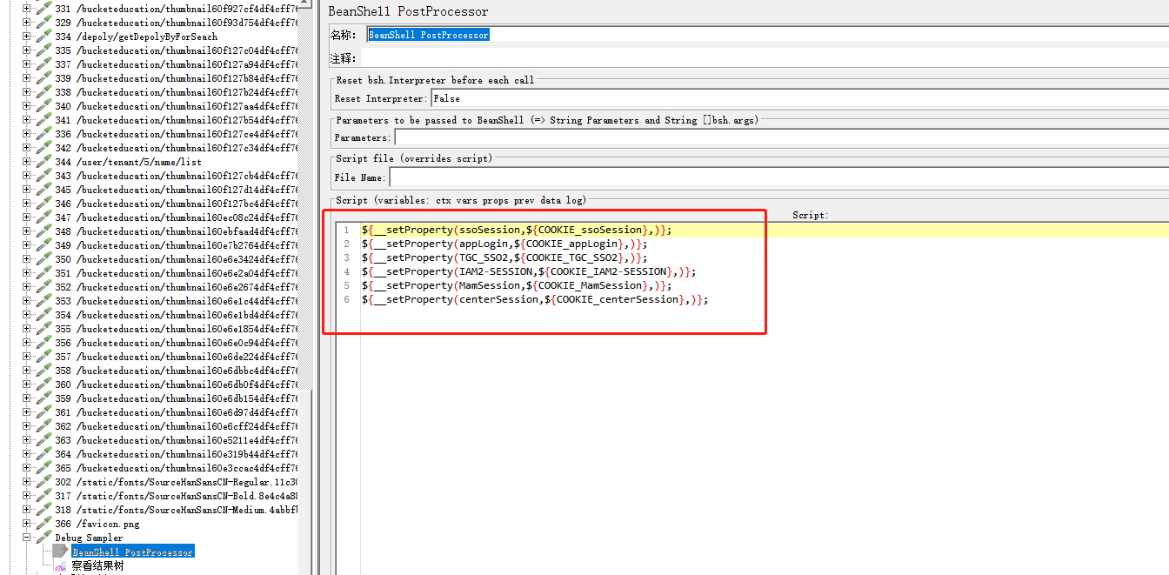Screen dimensions: 1169x575
Task: Click sampler icon for request 329
Action: 43,23
